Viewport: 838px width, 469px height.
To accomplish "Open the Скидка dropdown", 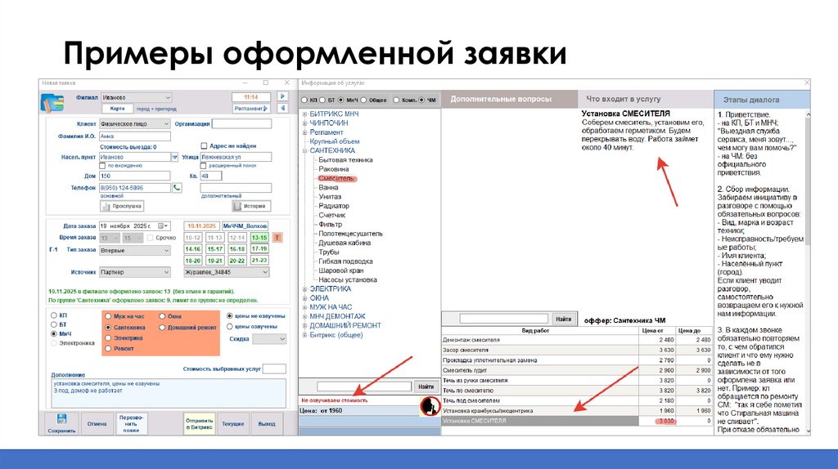I will click(x=269, y=339).
